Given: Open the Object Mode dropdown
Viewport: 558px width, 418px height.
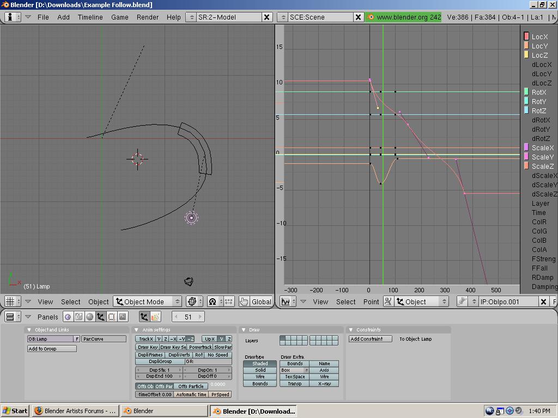Looking at the screenshot, I should pos(147,302).
